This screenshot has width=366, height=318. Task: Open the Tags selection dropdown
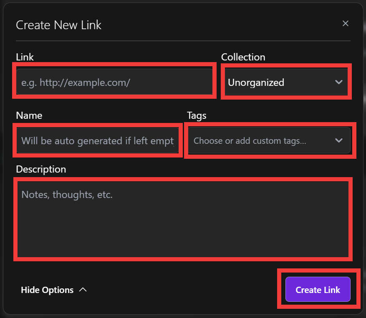[x=269, y=141]
